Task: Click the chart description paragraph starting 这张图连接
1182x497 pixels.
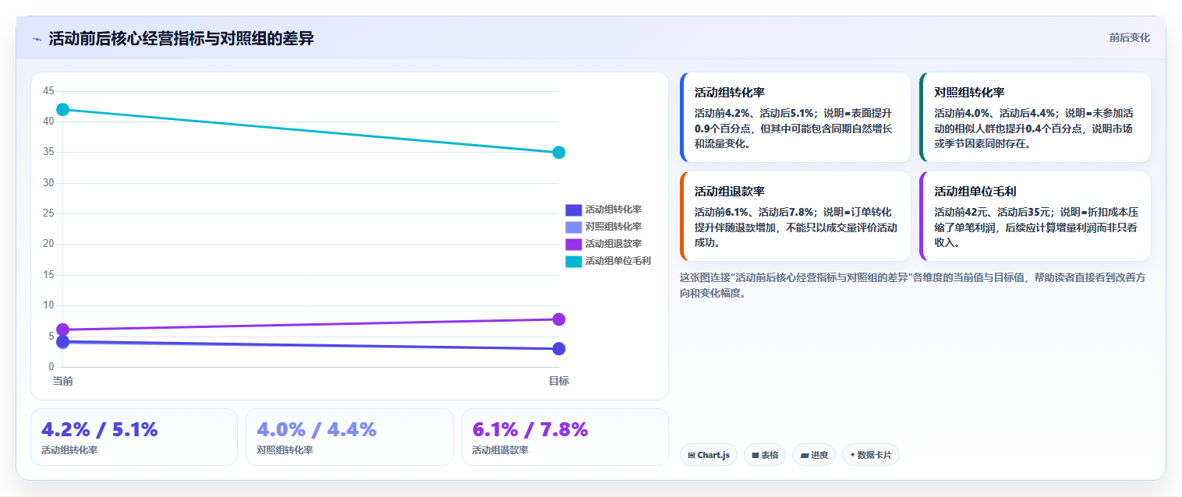Action: [x=912, y=286]
